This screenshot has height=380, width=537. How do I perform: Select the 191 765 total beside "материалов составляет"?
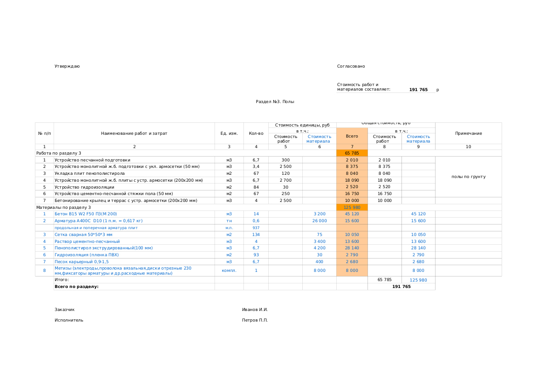point(418,90)
